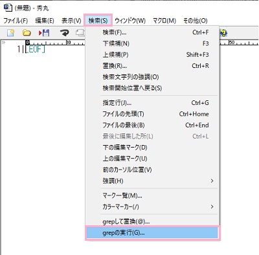Click the blue help icon behind menu's right edge
259x255 pixels.
pyautogui.click(x=224, y=33)
